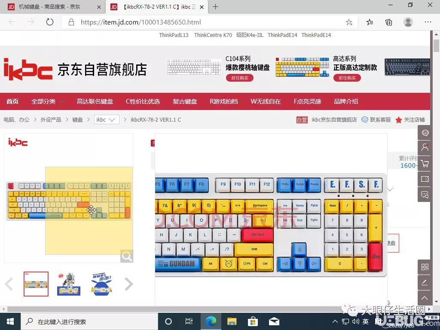
Task: Show next product thumbnails arrow
Action: pyautogui.click(x=128, y=284)
